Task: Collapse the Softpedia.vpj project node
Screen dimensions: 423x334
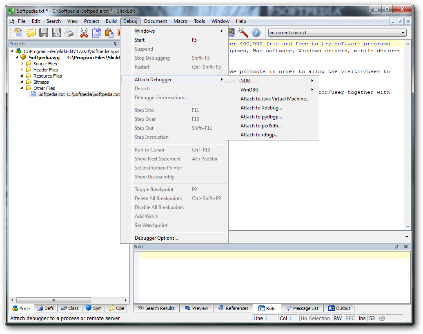Action: [17, 58]
